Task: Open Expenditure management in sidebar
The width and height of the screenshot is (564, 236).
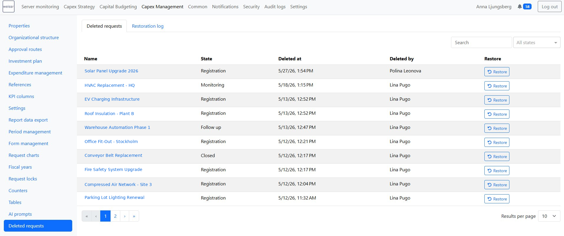Action: 35,73
